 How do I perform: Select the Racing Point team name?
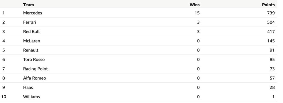tap(35, 69)
